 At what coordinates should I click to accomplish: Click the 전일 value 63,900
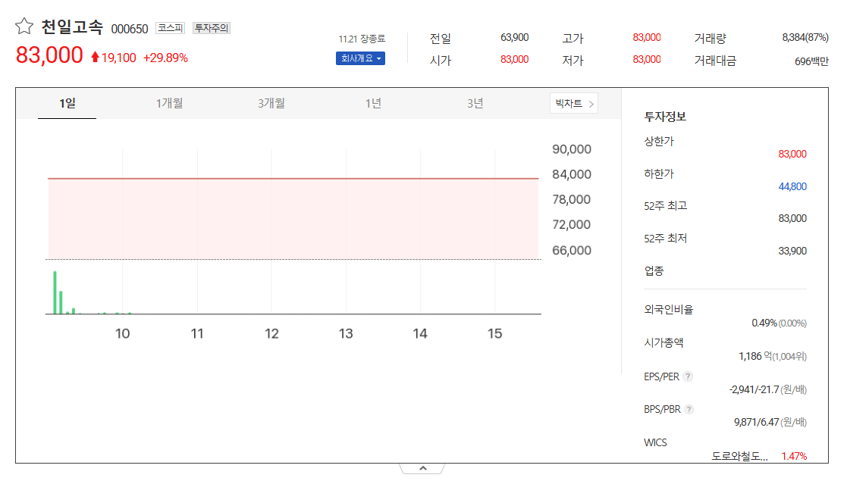coord(514,37)
